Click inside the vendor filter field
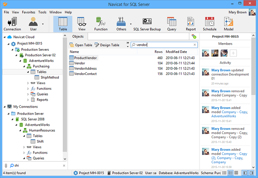Screen dimensions: 258x178 tap(164, 44)
